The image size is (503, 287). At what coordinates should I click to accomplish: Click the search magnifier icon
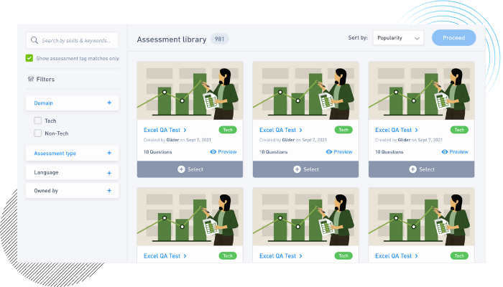click(34, 40)
